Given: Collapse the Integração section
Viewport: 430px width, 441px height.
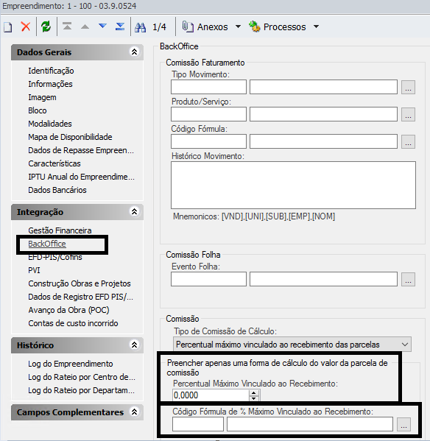Looking at the screenshot, I should point(134,211).
